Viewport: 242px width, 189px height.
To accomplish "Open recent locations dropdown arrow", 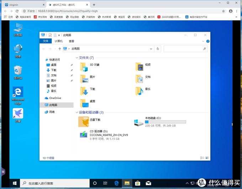I will pos(55,49).
